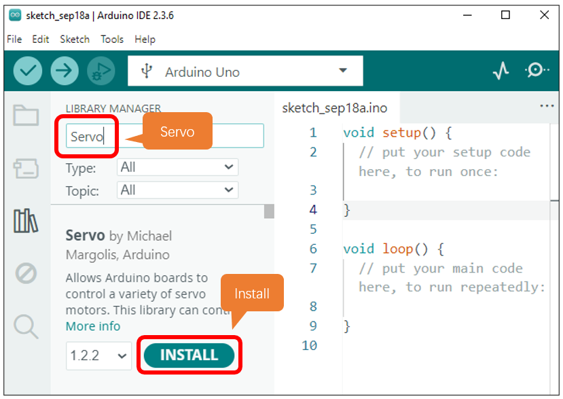563x399 pixels.
Task: Close the Arduino IDE window
Action: (545, 15)
